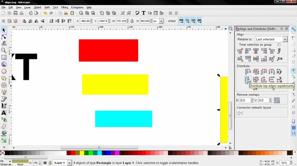
Task: Pick the yellow palette swatch
Action: click(82, 153)
